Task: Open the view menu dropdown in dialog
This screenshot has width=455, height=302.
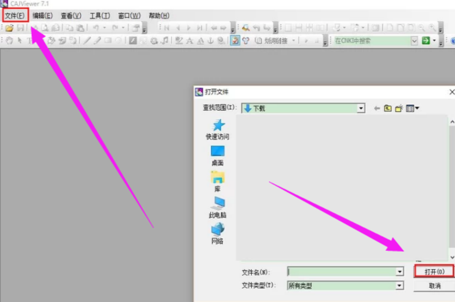Action: point(412,109)
